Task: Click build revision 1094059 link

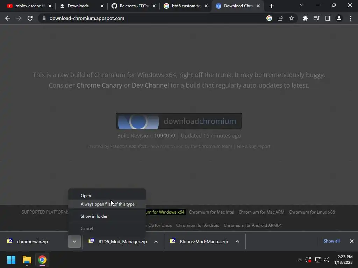Action: pos(165,136)
